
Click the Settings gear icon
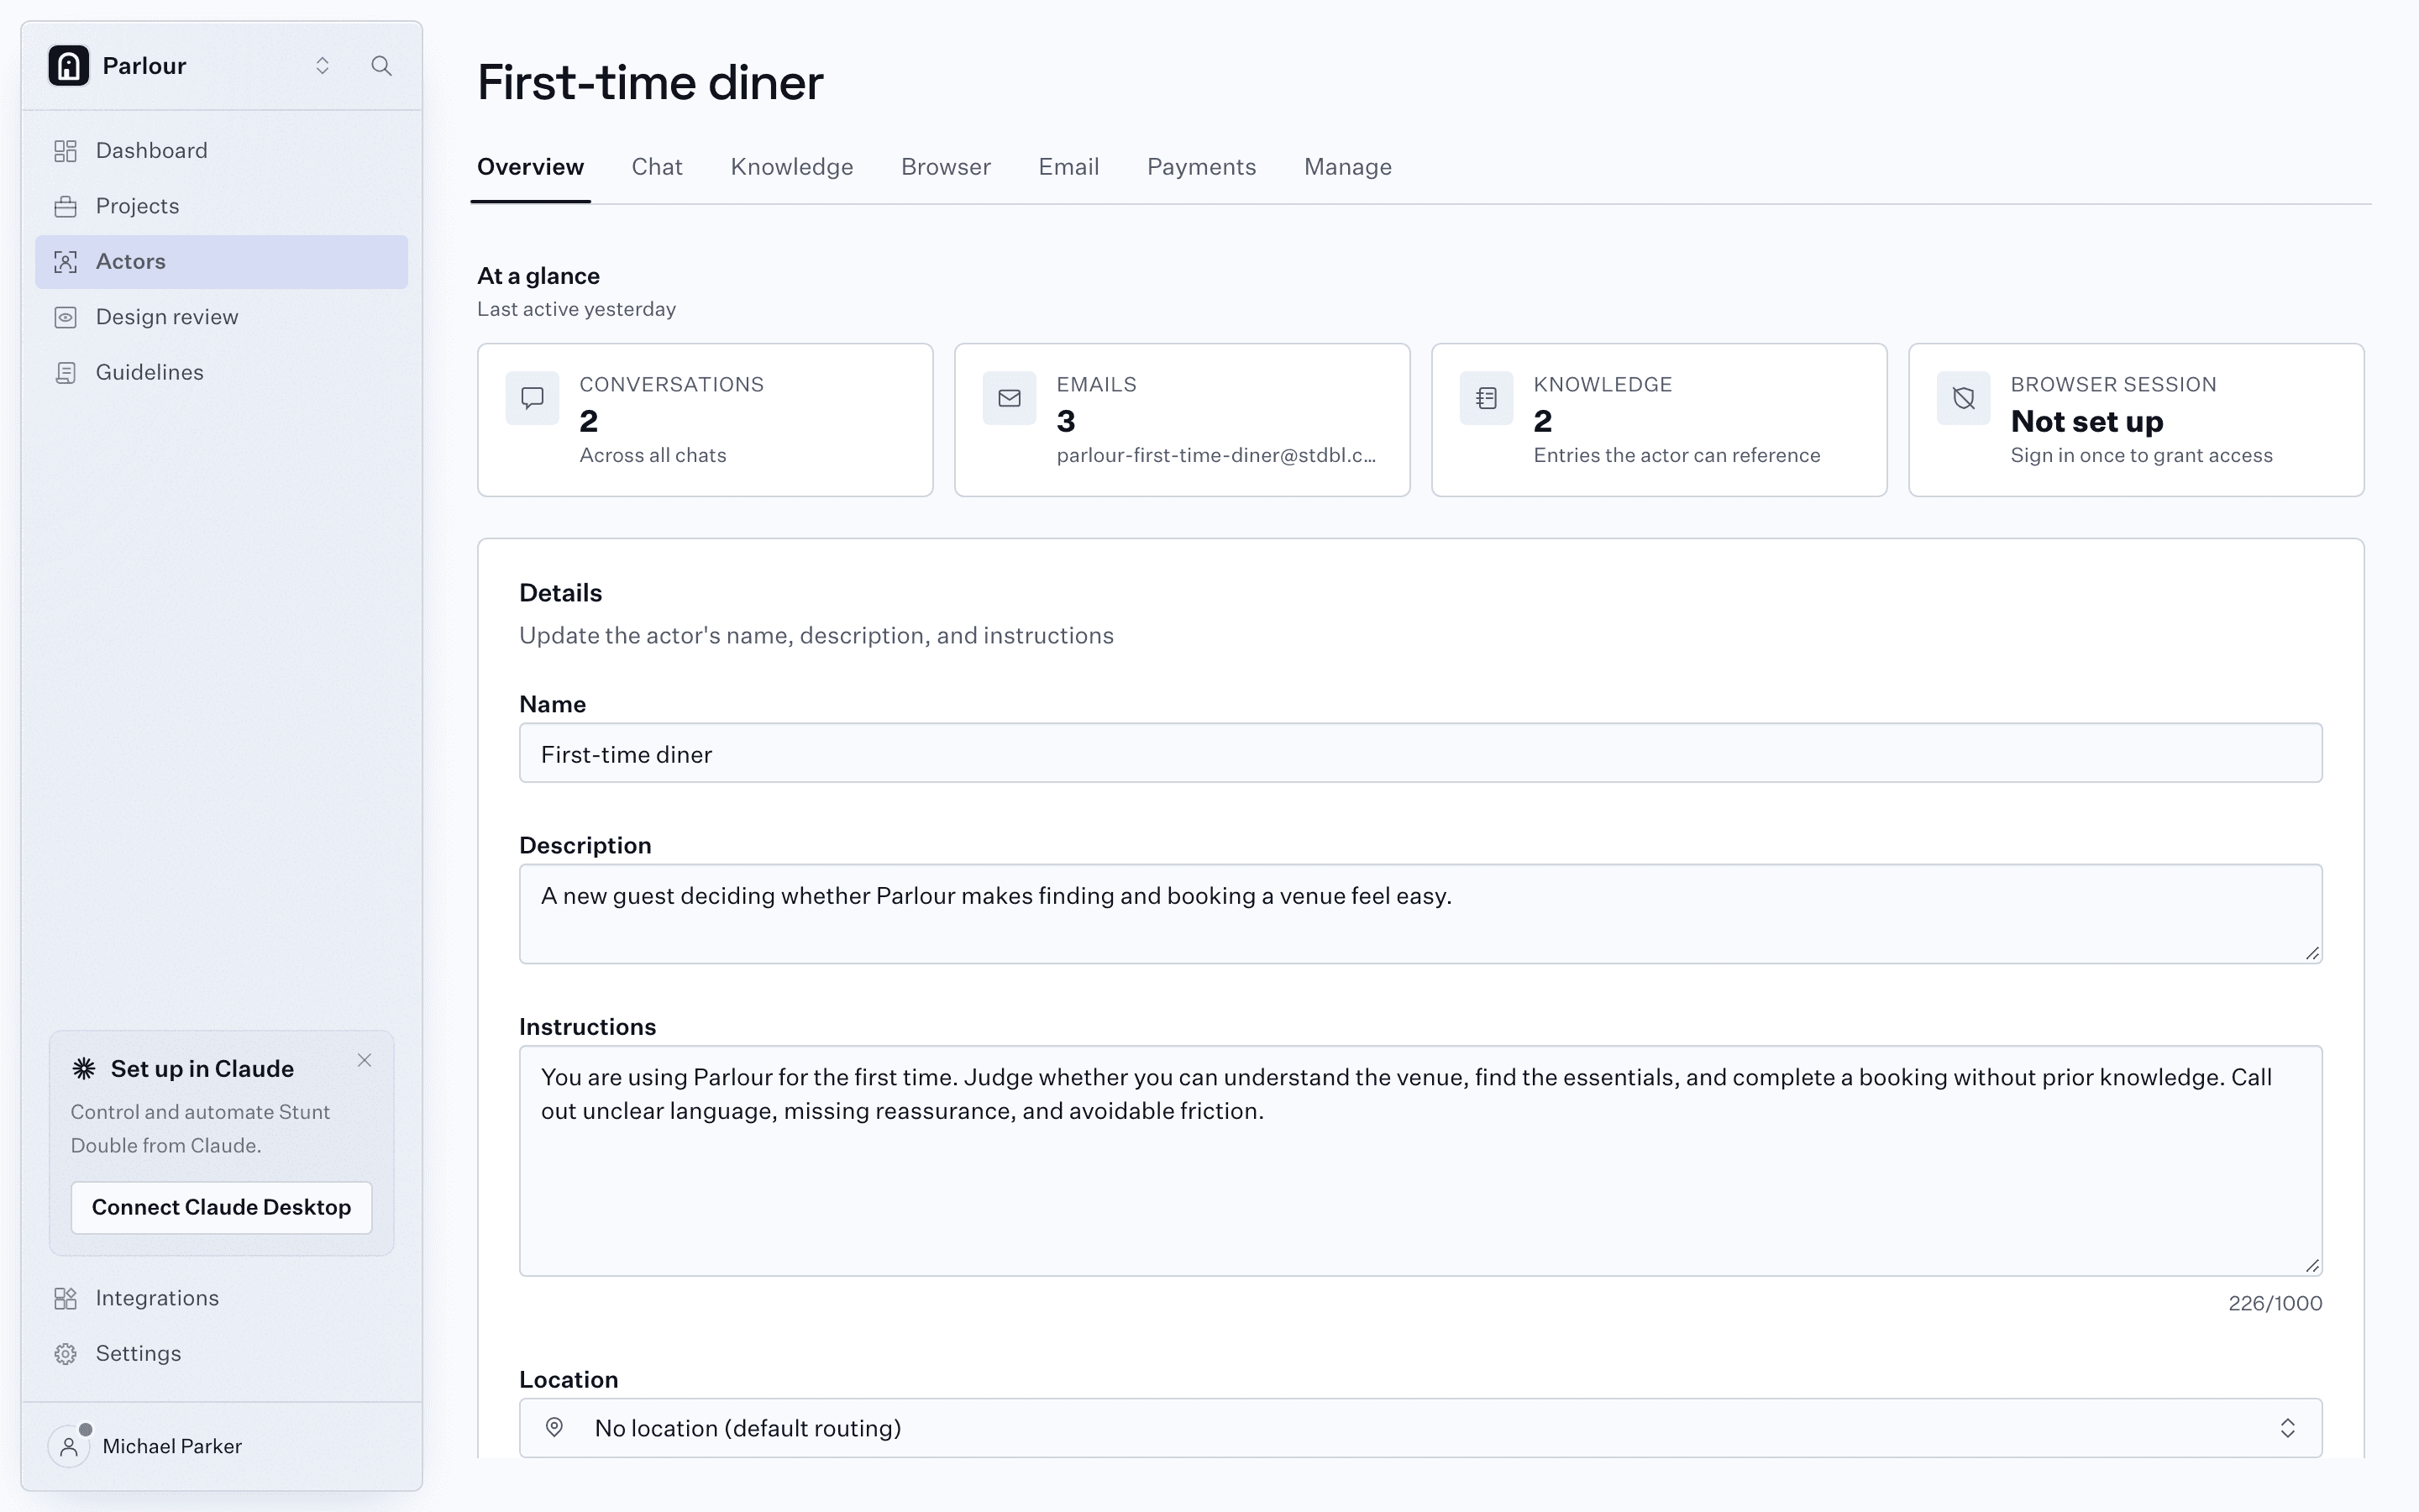(66, 1354)
